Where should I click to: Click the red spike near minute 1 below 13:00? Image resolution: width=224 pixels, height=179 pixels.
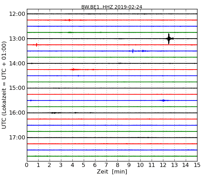point(37,45)
